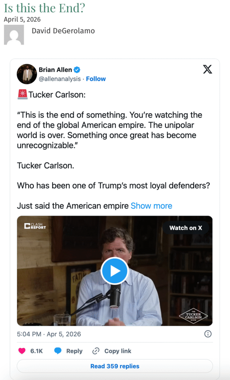Click the Clash Report logo on video
The image size is (230, 380).
(35, 226)
